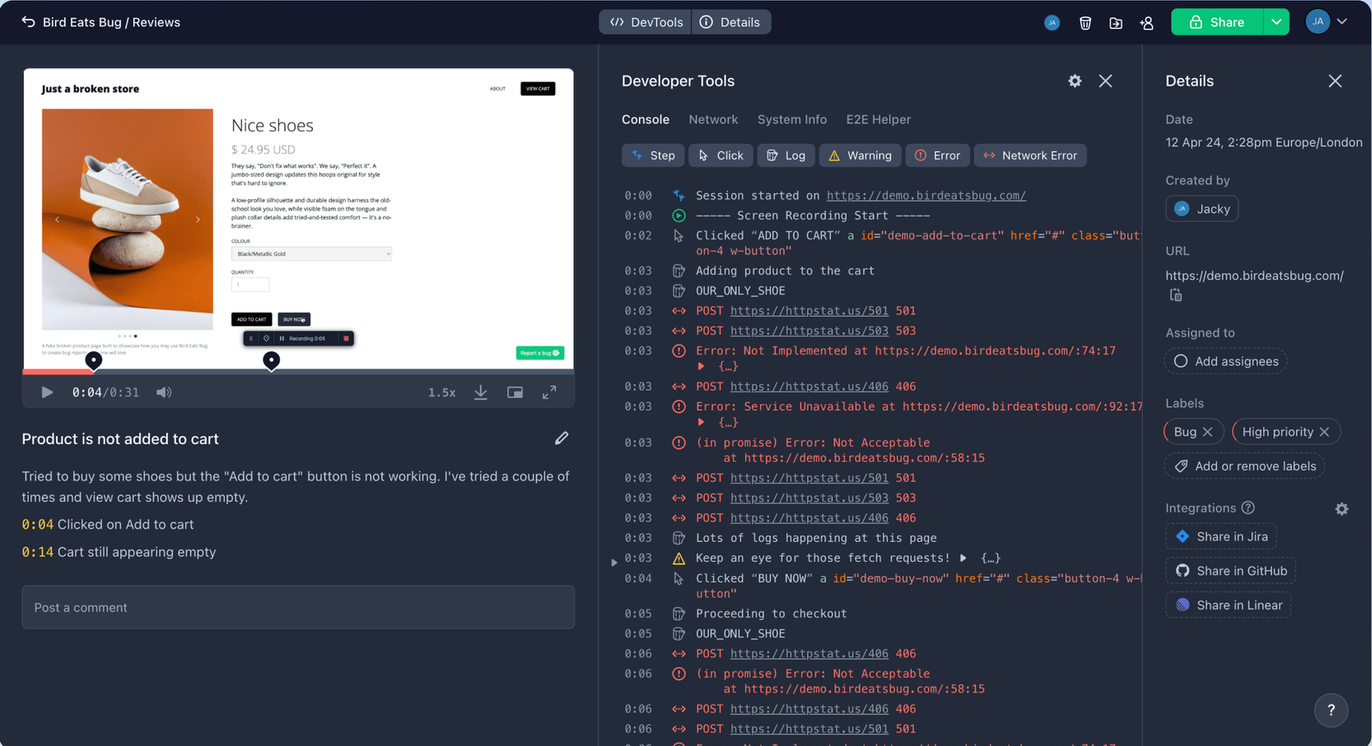Toggle the Network Error filter

[x=1030, y=155]
